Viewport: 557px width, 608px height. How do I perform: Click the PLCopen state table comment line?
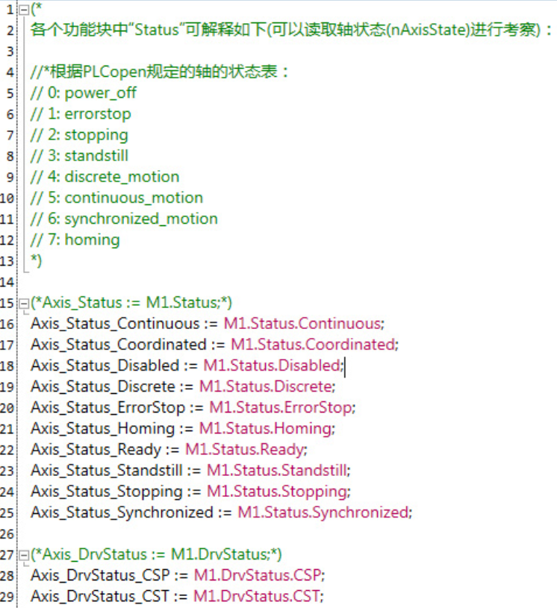point(160,72)
